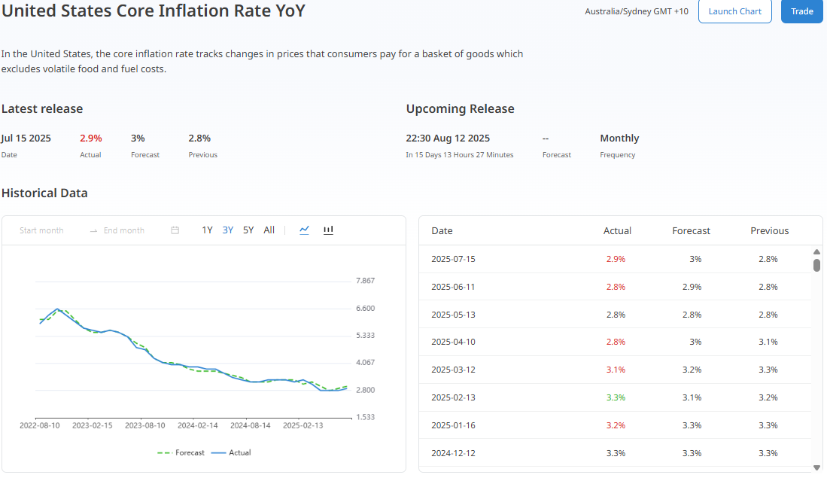Viewport: 827px width, 481px height.
Task: Click the Start month input field
Action: pos(41,230)
